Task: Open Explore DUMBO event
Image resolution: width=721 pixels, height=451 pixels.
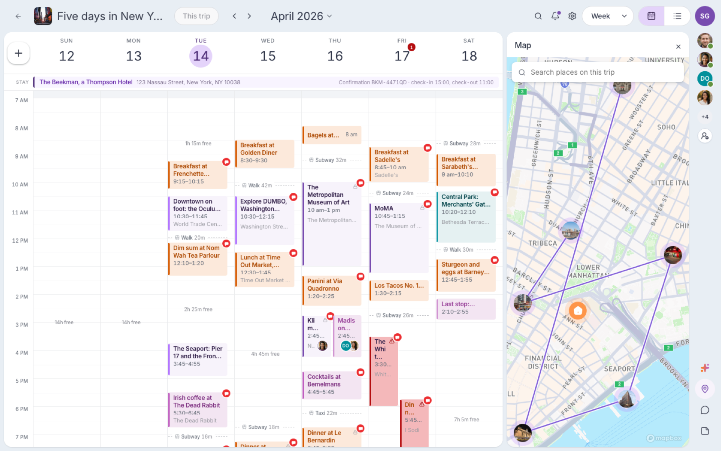Action: coord(264,220)
